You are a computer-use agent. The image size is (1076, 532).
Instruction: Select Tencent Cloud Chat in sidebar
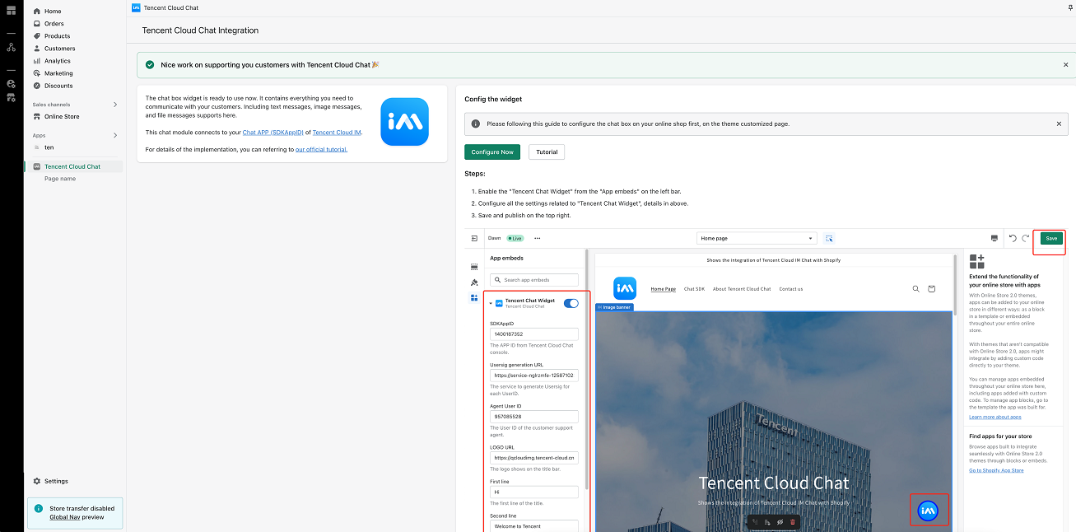pyautogui.click(x=72, y=166)
